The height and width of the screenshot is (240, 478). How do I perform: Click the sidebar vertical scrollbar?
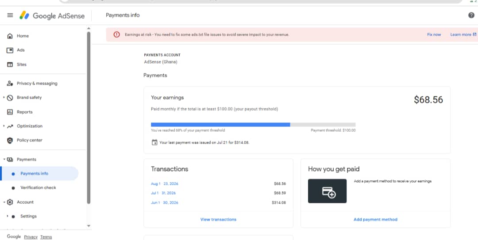[89, 118]
